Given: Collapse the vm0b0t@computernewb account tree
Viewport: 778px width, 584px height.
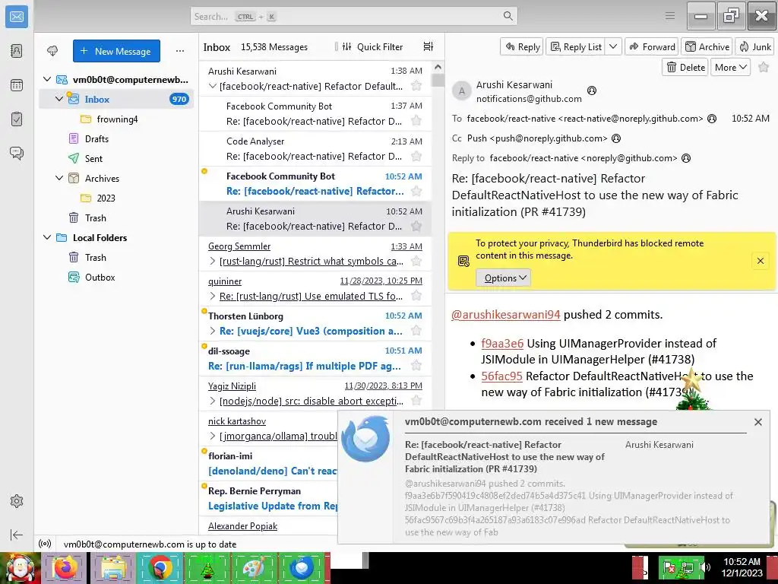Looking at the screenshot, I should pyautogui.click(x=47, y=79).
